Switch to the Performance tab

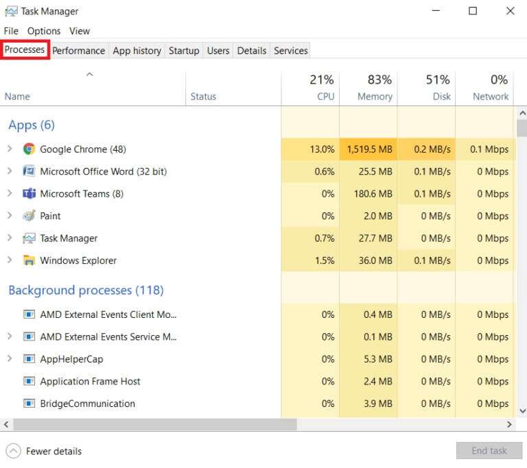click(x=79, y=51)
